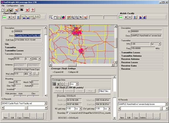The image size is (169, 123).
Task: Open help with the question mark icon
Action: click(33, 10)
